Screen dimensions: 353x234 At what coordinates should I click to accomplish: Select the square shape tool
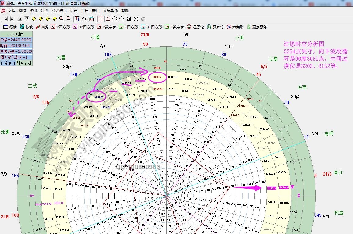pyautogui.click(x=101, y=19)
